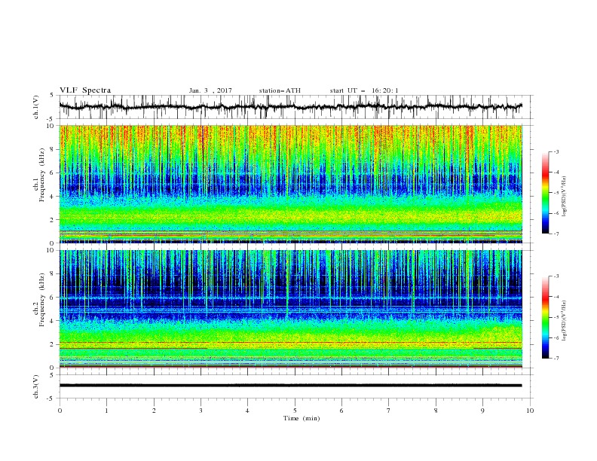Select the date "Jan. 3 , 2017"
Screen dimensions: 597x461
[210, 90]
